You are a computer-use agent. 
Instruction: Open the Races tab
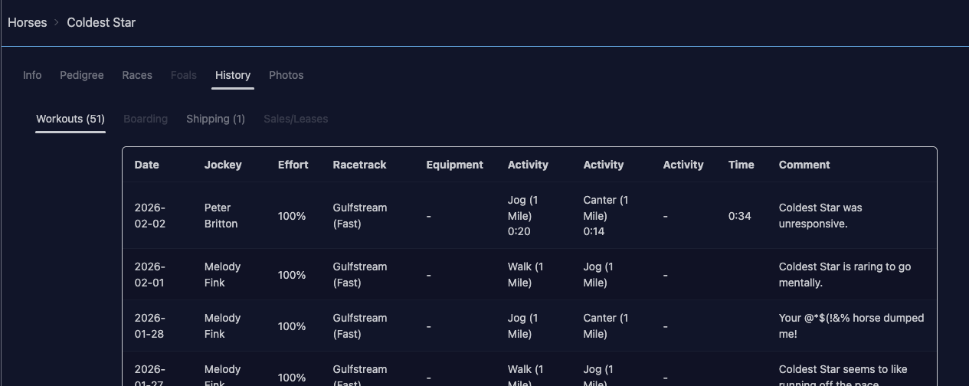pos(137,75)
